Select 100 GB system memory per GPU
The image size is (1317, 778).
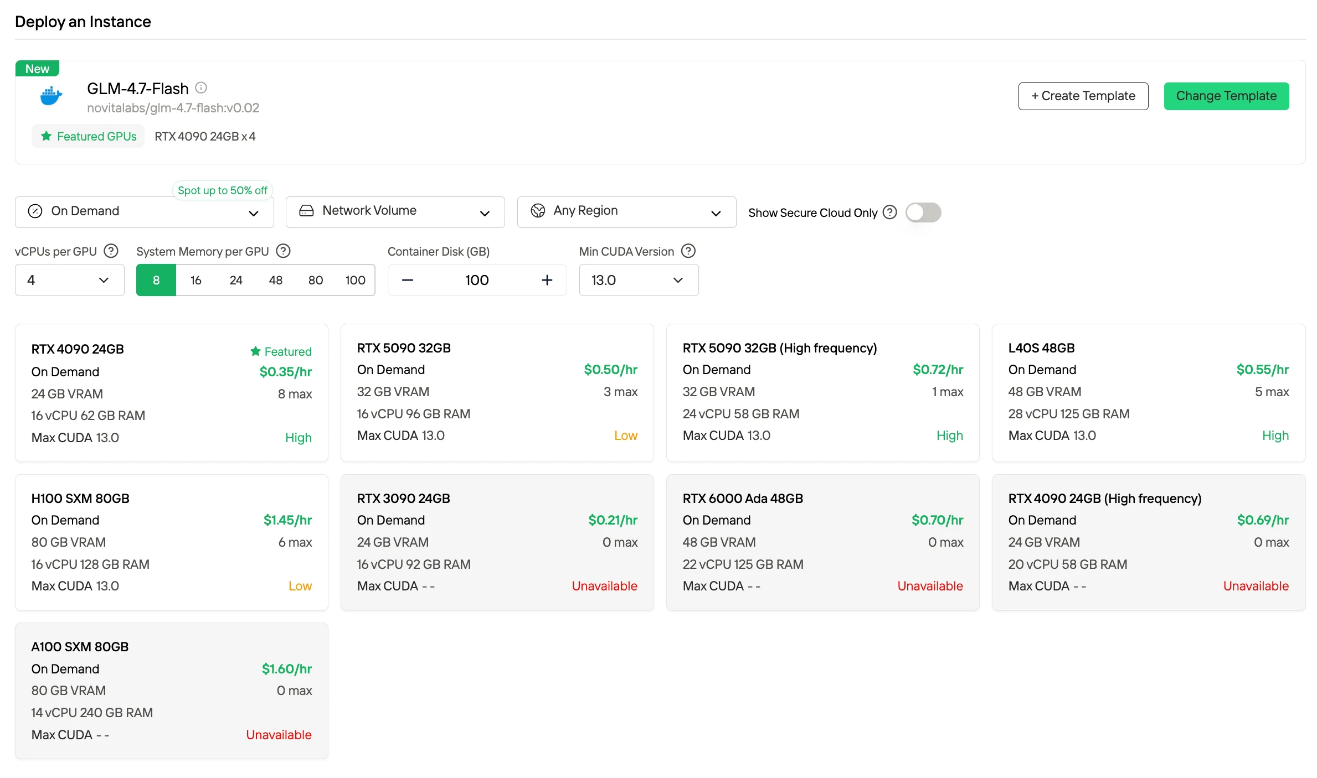[x=356, y=280]
